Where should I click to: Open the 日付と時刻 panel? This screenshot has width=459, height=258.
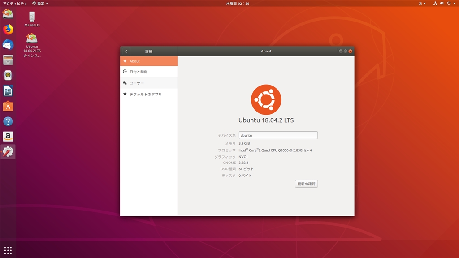click(149, 72)
